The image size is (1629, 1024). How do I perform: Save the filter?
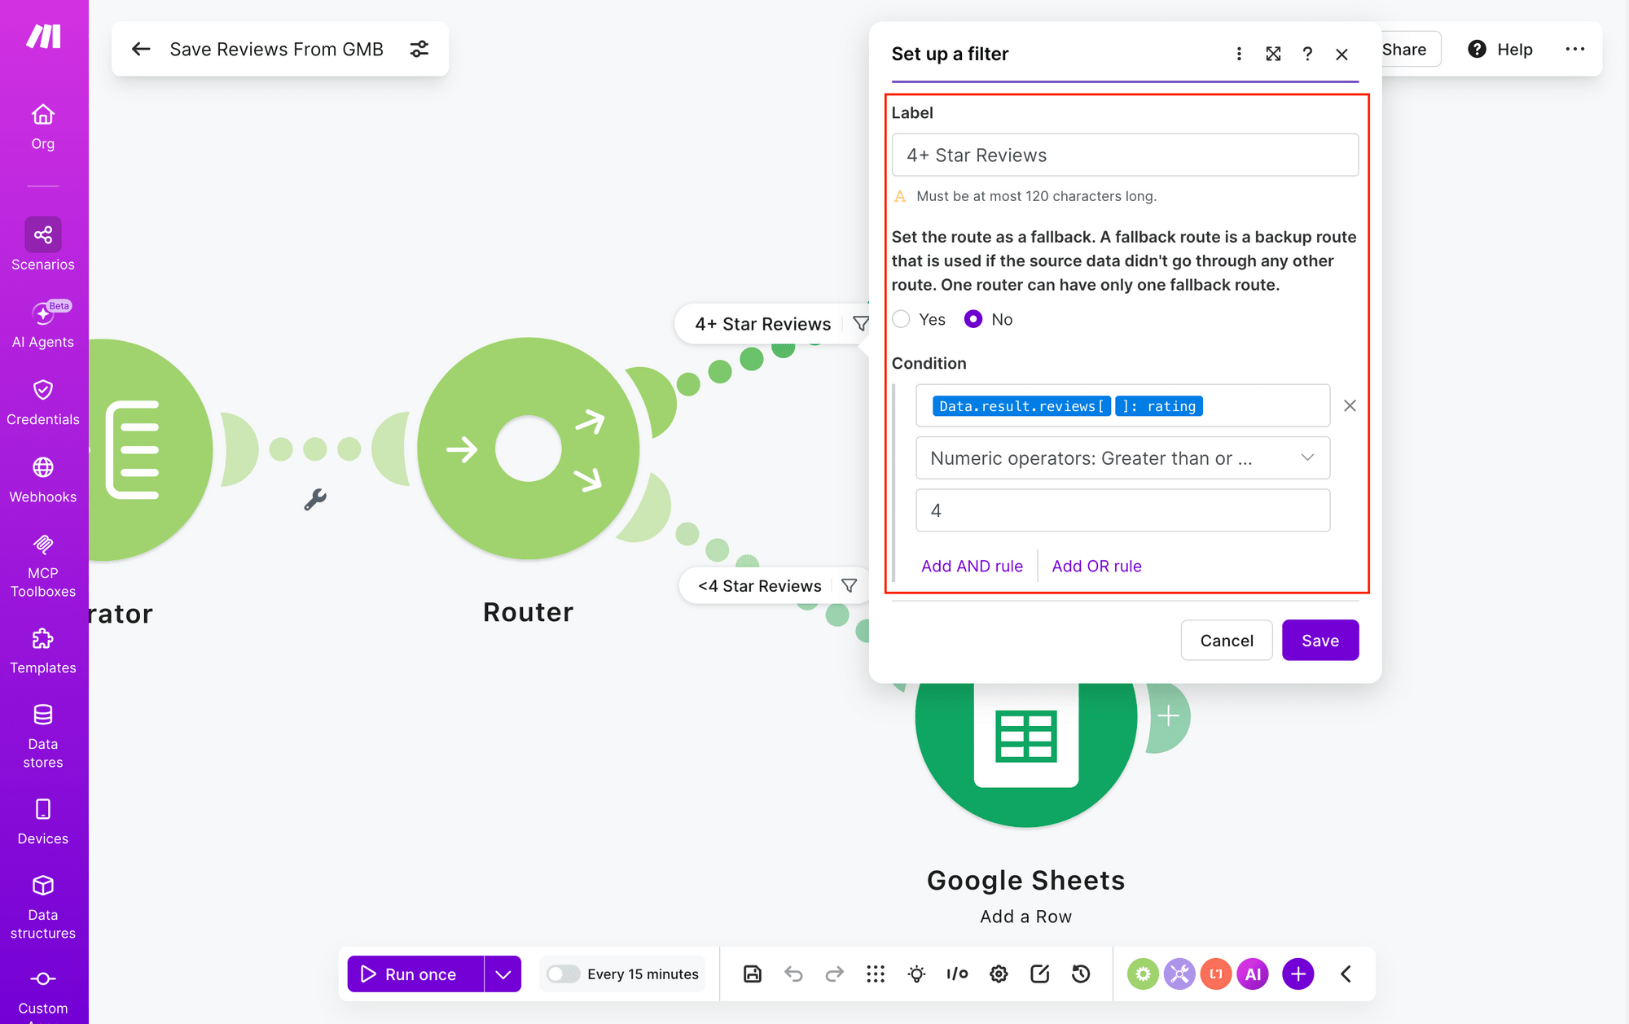tap(1320, 641)
